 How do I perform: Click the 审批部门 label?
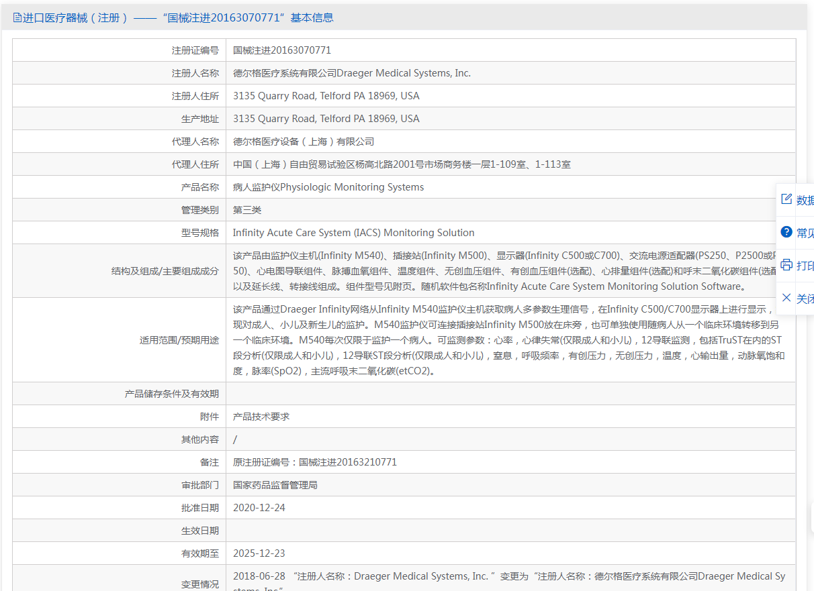pos(200,485)
